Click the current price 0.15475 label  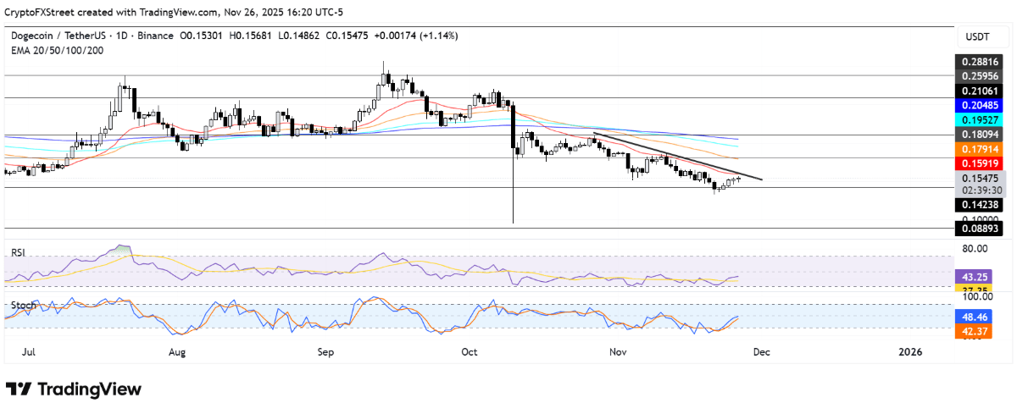(980, 179)
